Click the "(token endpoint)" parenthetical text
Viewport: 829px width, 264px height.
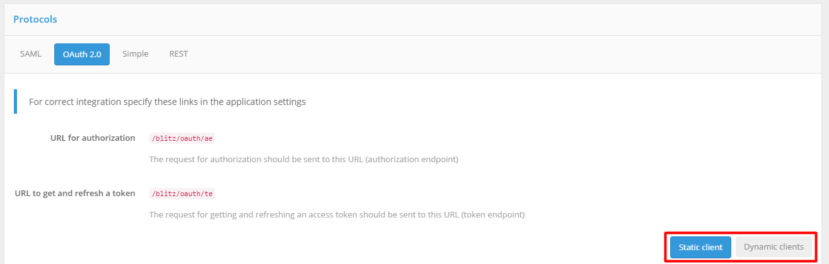click(x=492, y=215)
